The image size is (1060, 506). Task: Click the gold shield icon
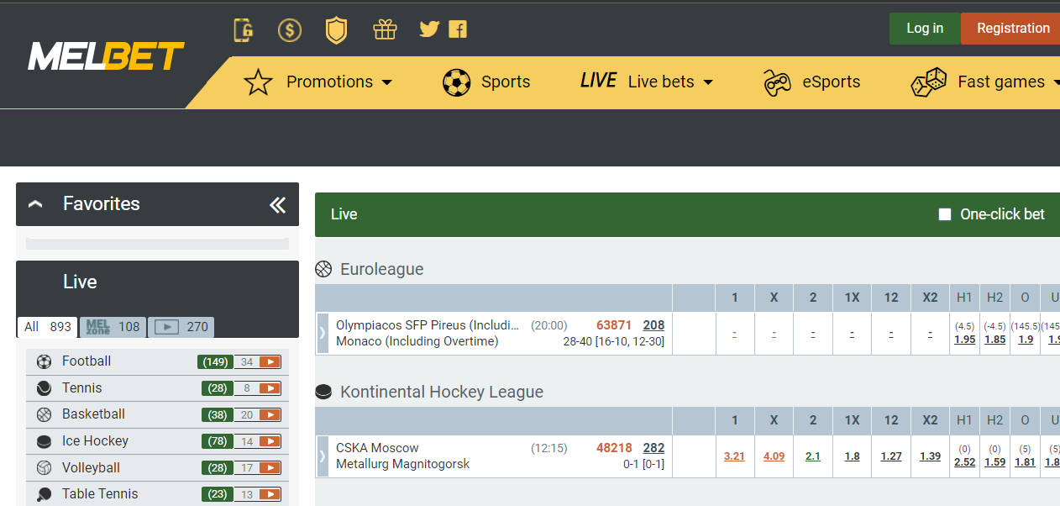click(336, 30)
